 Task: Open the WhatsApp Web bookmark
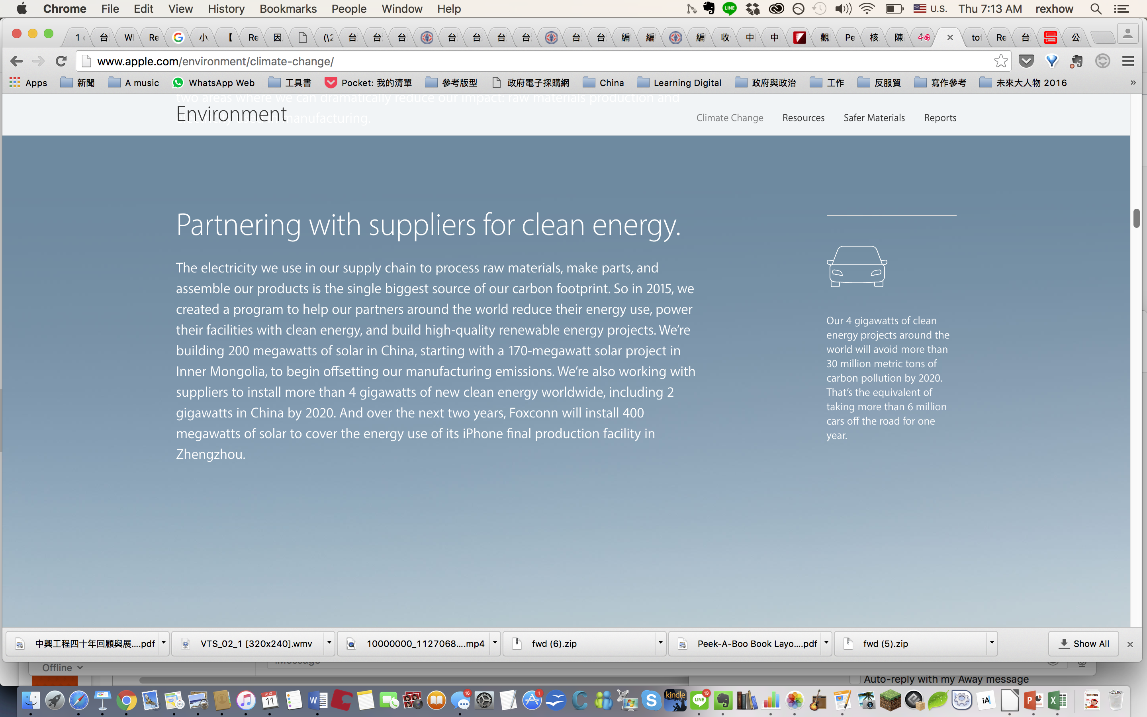pos(213,82)
